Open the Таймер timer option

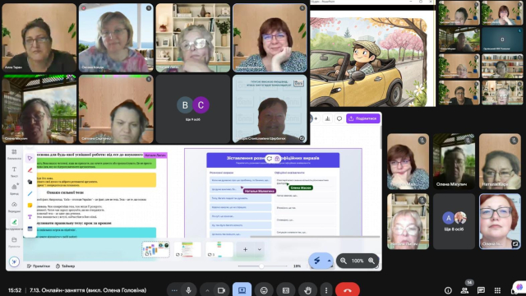66,266
